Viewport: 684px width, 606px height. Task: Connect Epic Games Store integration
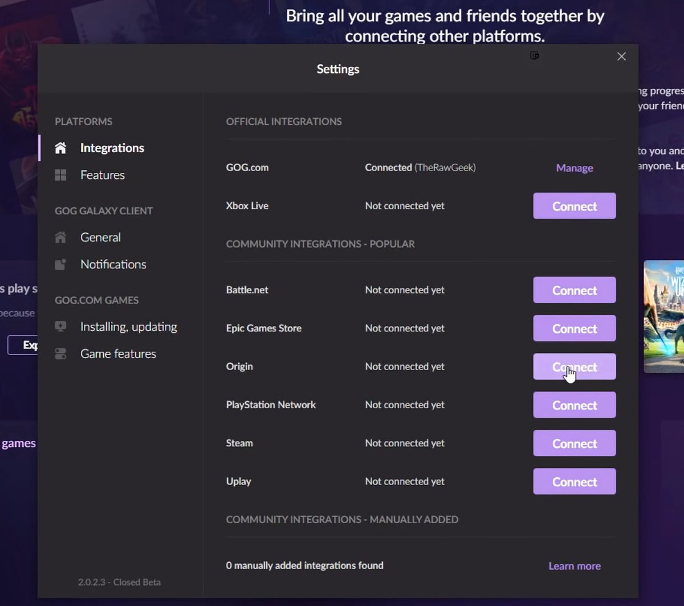click(574, 328)
